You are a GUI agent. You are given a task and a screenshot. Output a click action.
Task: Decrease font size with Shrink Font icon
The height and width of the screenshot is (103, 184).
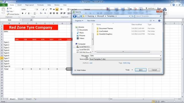click(x=46, y=9)
